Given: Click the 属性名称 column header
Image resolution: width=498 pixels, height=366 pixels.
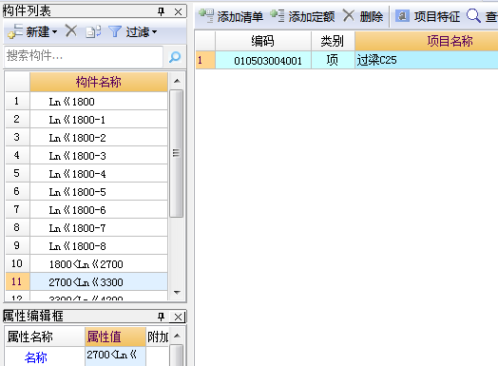Looking at the screenshot, I should click(45, 337).
